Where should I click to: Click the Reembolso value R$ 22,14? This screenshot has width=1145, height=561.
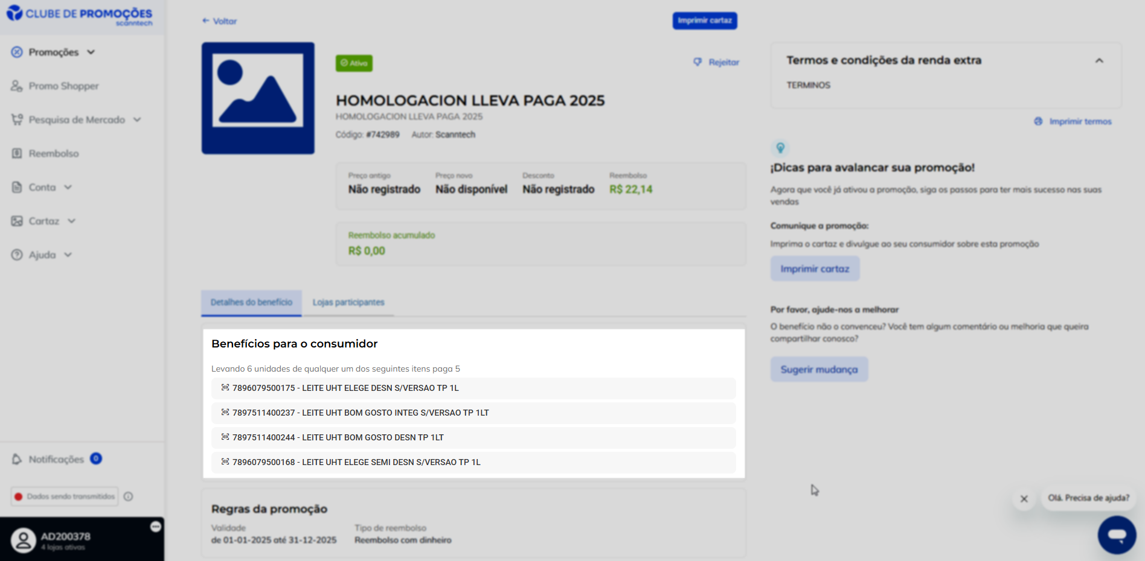[631, 189]
